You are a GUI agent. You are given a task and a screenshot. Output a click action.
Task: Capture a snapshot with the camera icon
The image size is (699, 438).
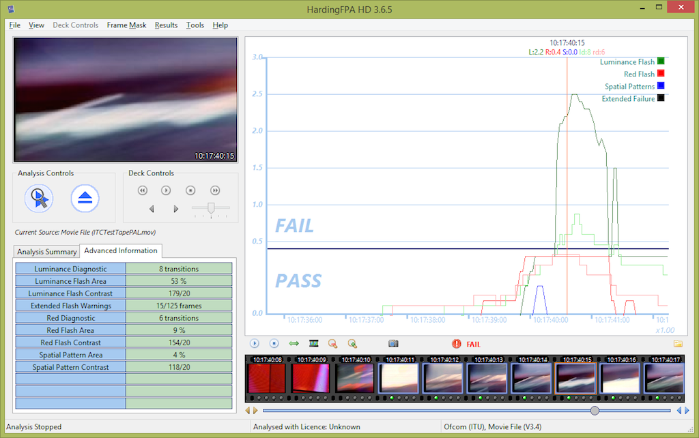393,344
